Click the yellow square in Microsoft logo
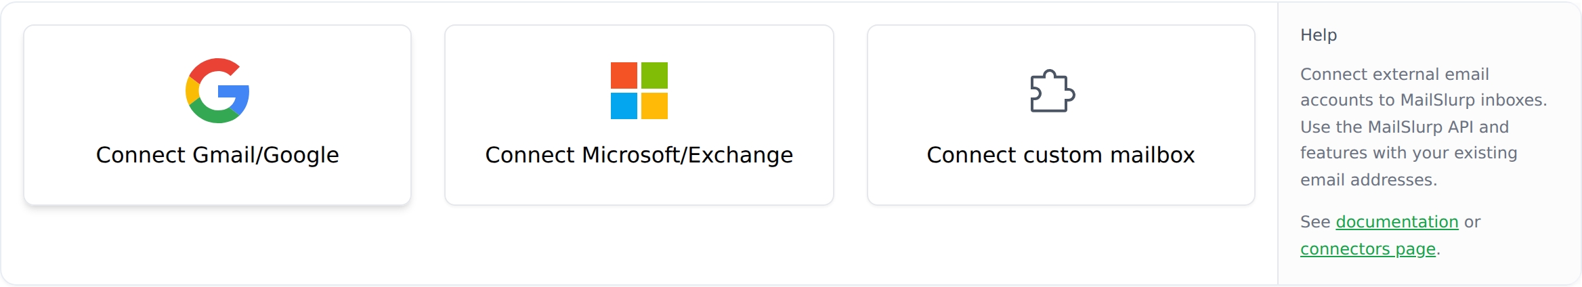 coord(654,106)
